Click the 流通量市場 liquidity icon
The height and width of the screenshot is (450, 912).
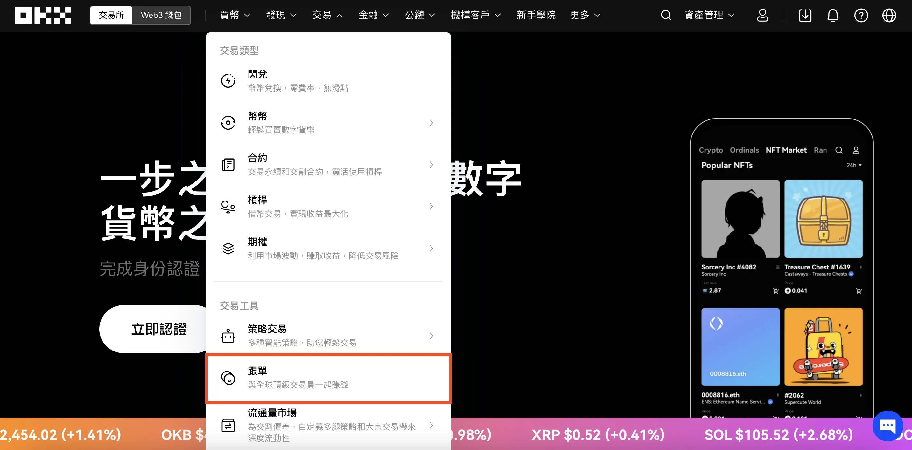(228, 425)
